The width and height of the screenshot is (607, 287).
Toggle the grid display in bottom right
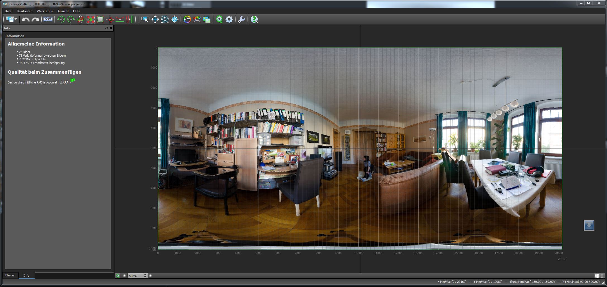(x=602, y=276)
